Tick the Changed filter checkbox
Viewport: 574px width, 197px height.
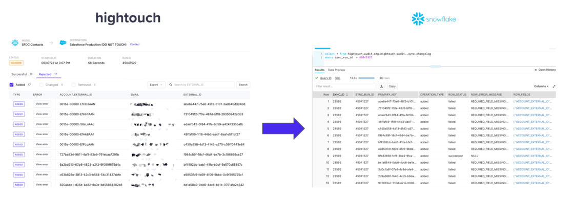pos(42,85)
